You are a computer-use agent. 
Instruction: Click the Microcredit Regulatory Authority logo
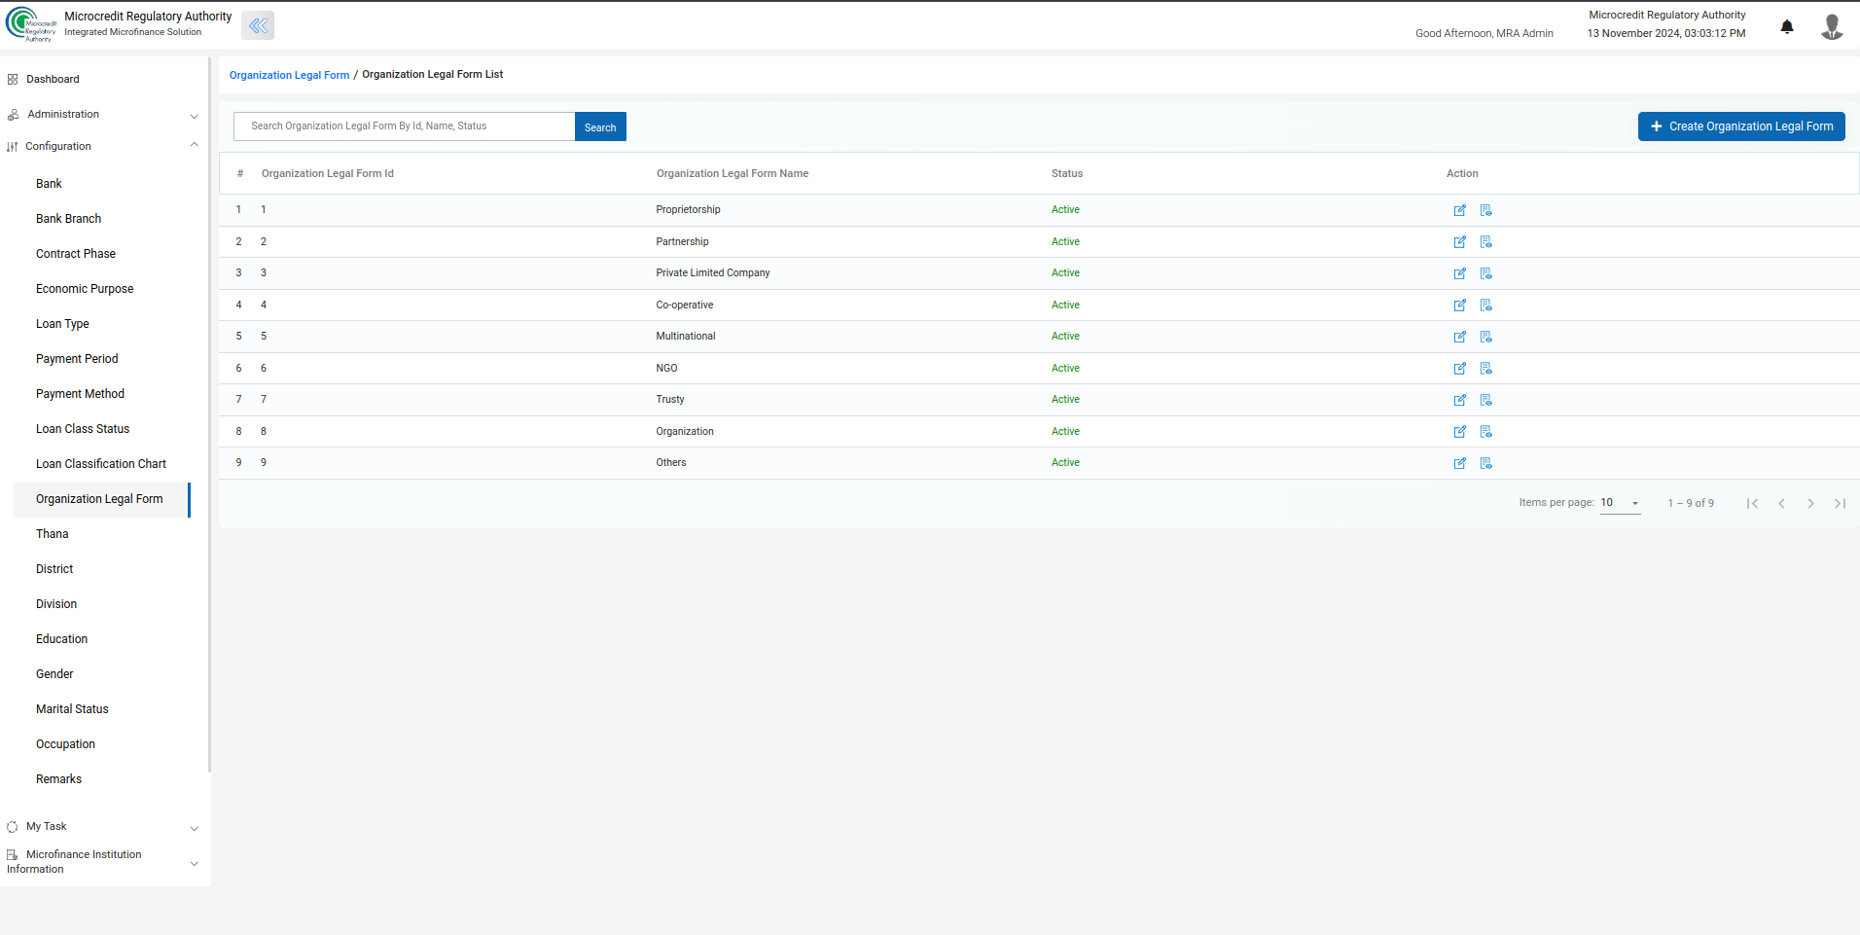click(31, 24)
